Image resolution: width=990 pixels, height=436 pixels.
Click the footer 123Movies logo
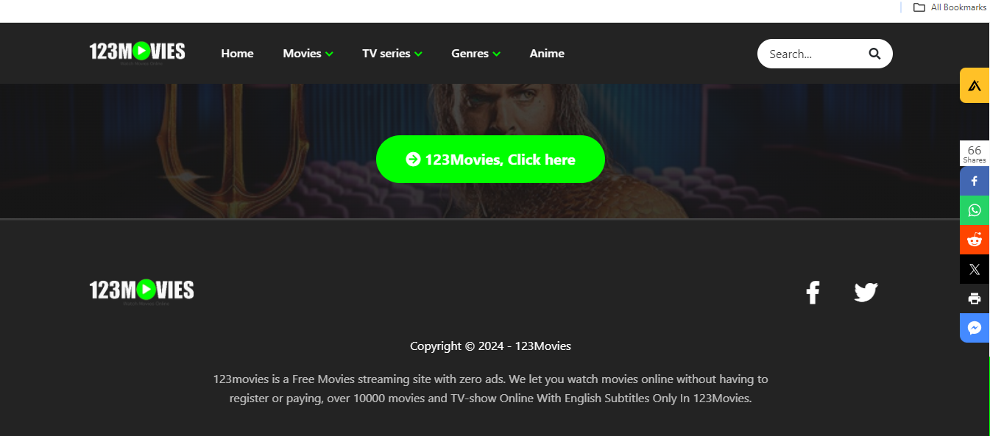pyautogui.click(x=141, y=290)
